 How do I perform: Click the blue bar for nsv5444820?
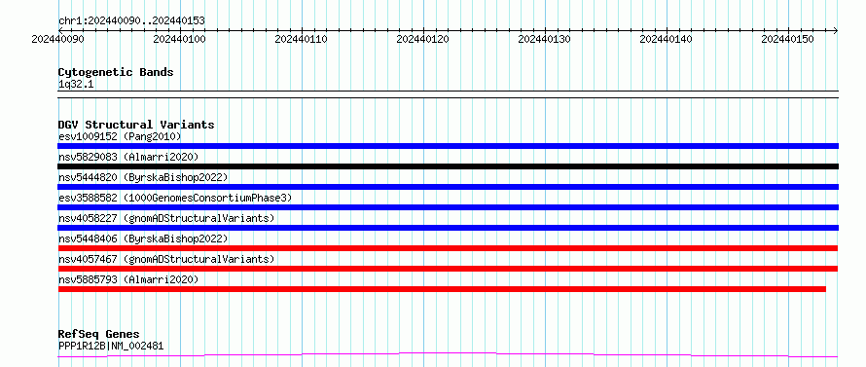(448, 187)
